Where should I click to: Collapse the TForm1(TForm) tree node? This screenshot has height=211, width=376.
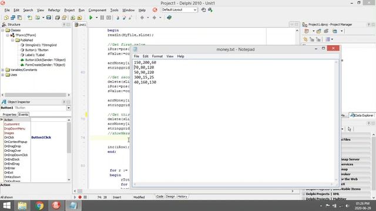click(x=8, y=35)
